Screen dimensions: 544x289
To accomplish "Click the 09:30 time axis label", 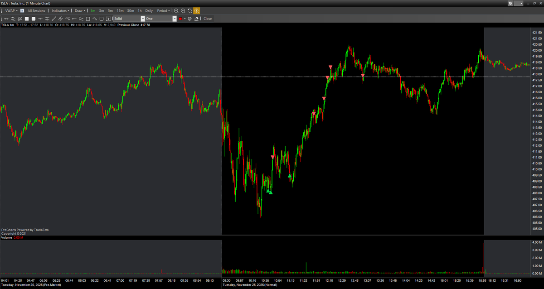I will (x=227, y=281).
